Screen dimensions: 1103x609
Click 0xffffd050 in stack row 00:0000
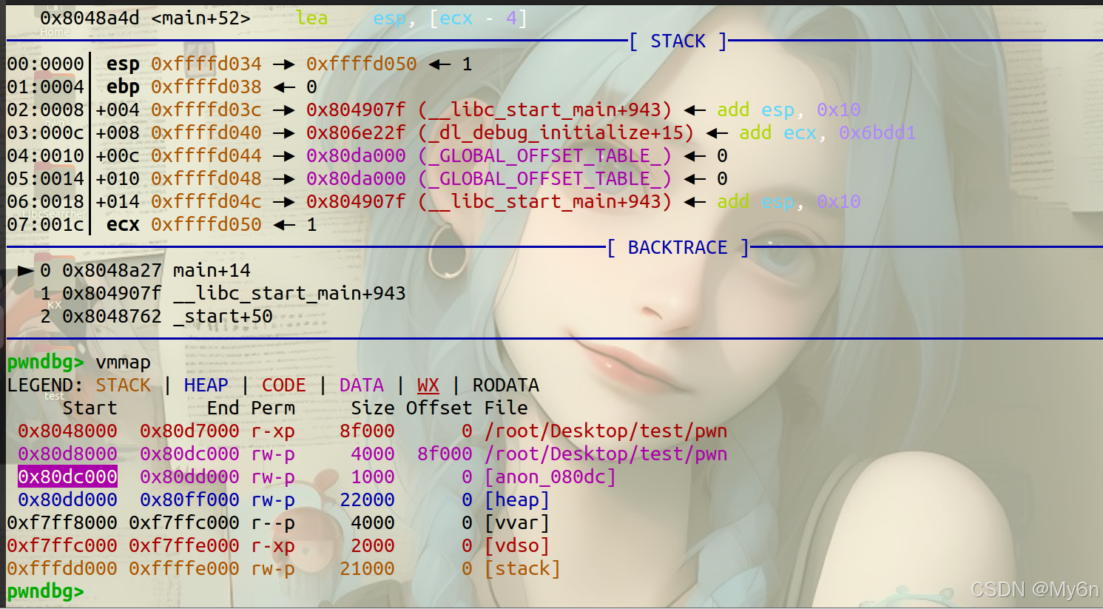pos(362,64)
